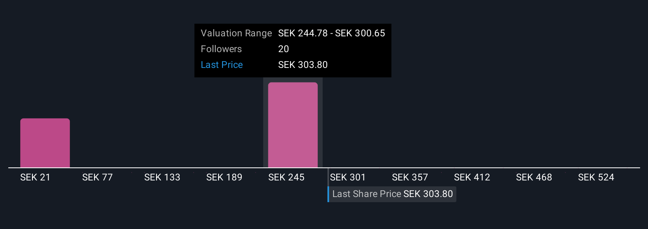Screen dimensions: 648x229
Task: Click the SEK 303.80 value inside the tooltip
Action: pos(303,65)
